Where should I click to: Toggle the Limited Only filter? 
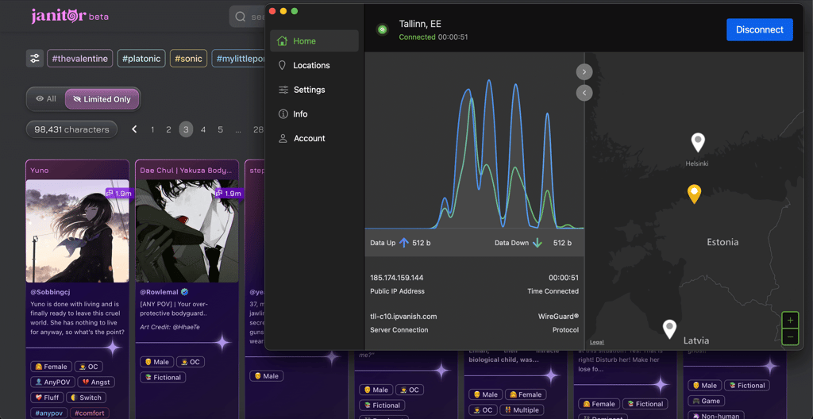[102, 99]
